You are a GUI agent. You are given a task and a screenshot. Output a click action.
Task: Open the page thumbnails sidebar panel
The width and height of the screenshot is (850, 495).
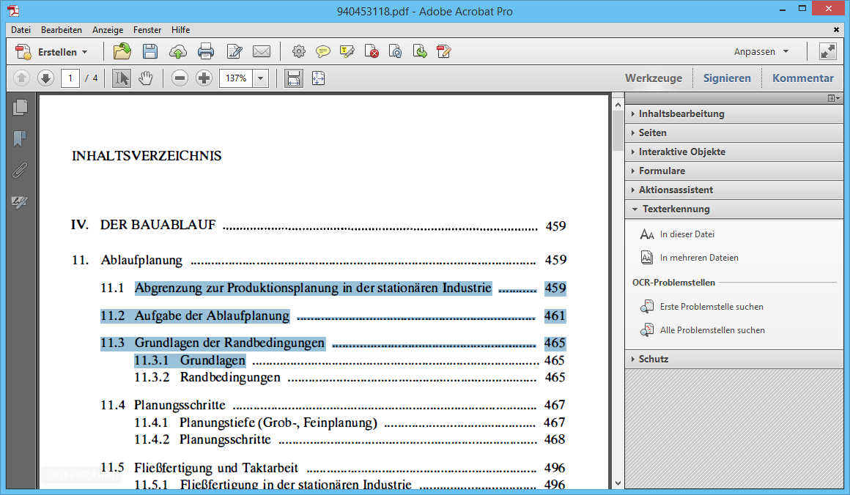(x=21, y=108)
